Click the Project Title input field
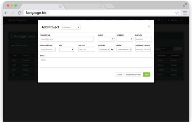 point(67,39)
